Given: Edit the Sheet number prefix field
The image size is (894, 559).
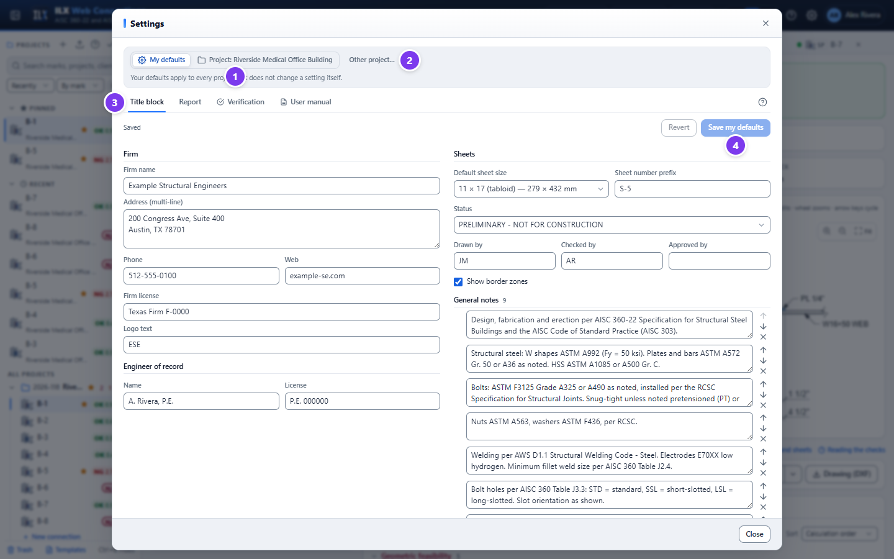Looking at the screenshot, I should (692, 189).
